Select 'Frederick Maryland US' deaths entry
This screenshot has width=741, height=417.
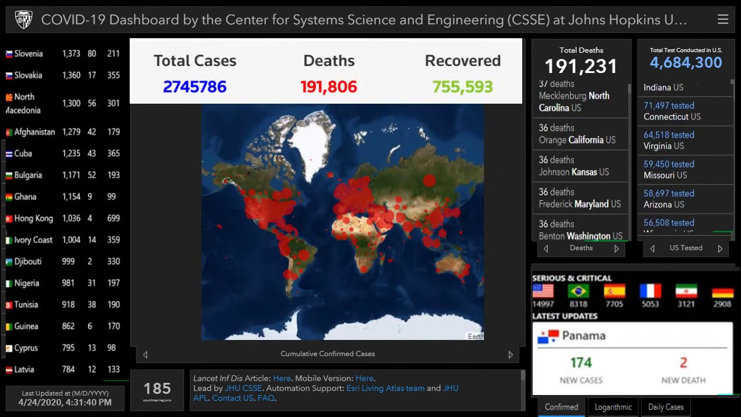pos(580,198)
